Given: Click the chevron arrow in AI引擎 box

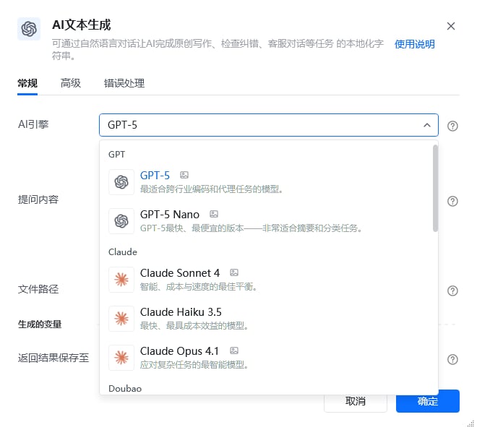Looking at the screenshot, I should 427,125.
